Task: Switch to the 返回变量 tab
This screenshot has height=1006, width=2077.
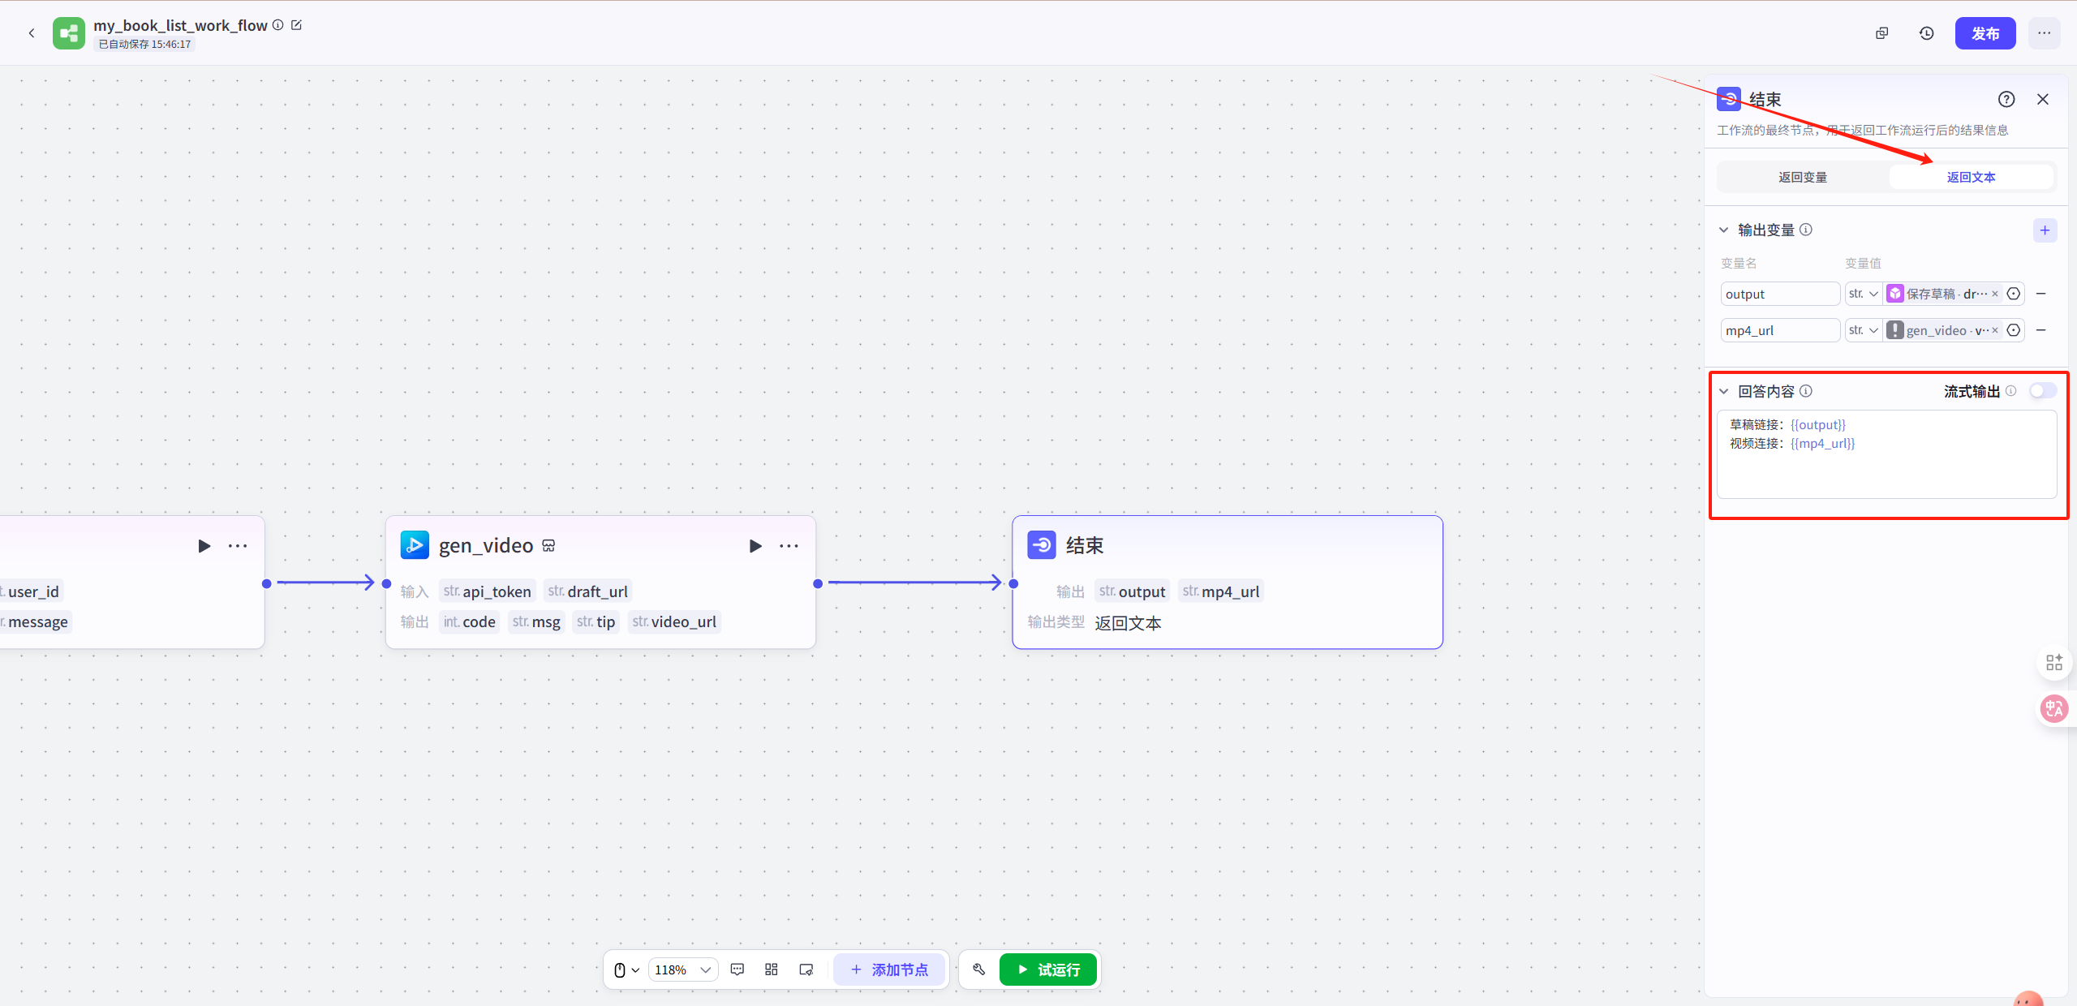Action: [x=1803, y=177]
